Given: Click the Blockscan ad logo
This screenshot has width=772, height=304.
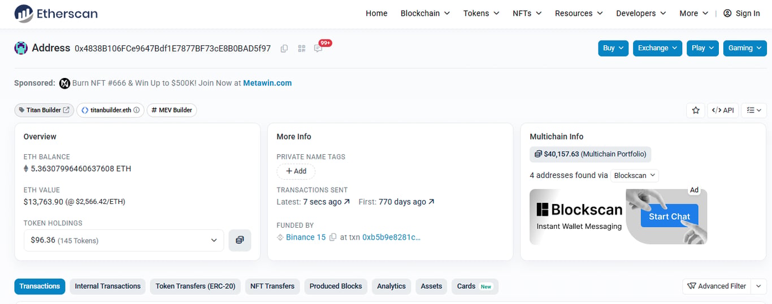Looking at the screenshot, I should coord(579,210).
